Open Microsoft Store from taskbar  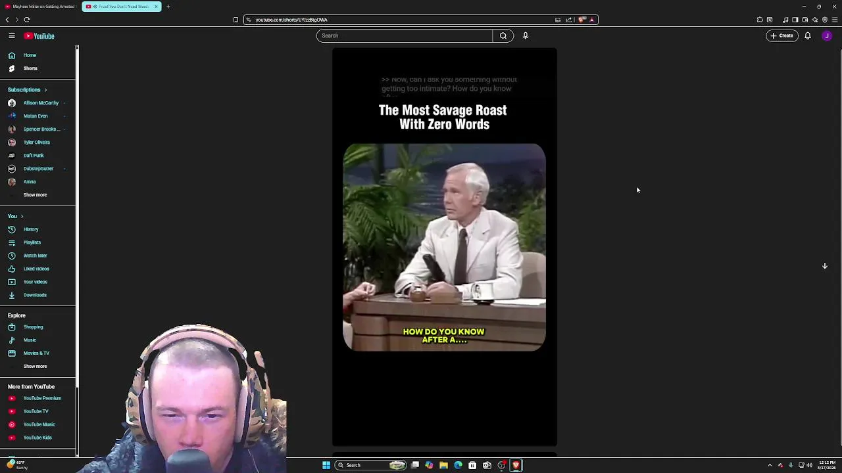coord(472,465)
